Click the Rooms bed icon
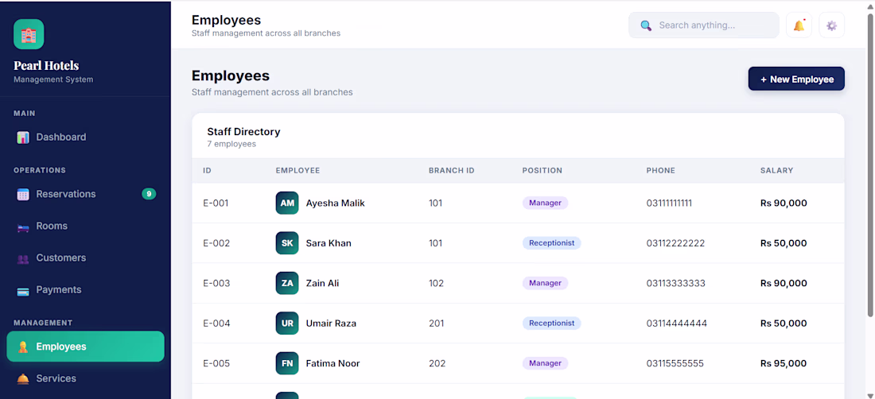875x399 pixels. [23, 227]
